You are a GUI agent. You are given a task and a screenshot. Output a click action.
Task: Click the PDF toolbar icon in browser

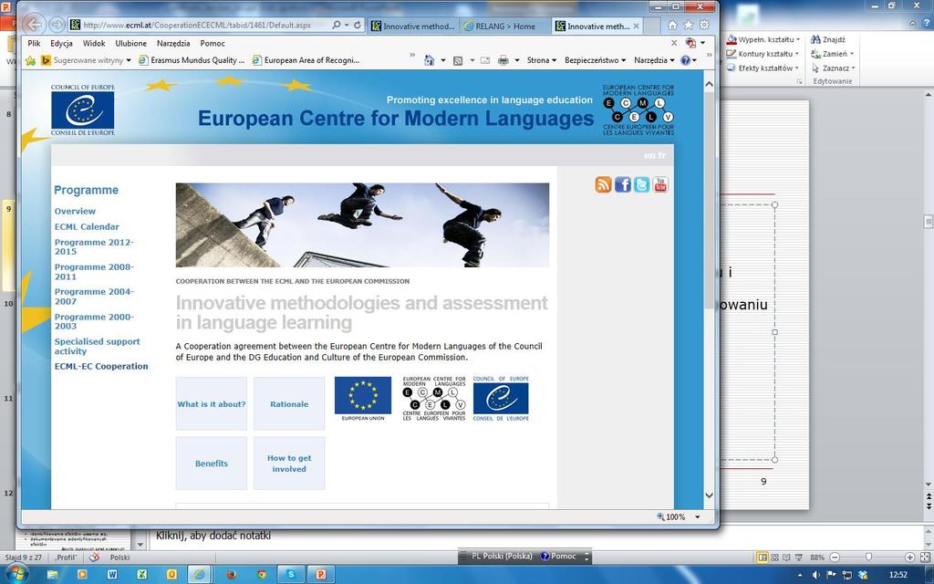click(x=691, y=43)
